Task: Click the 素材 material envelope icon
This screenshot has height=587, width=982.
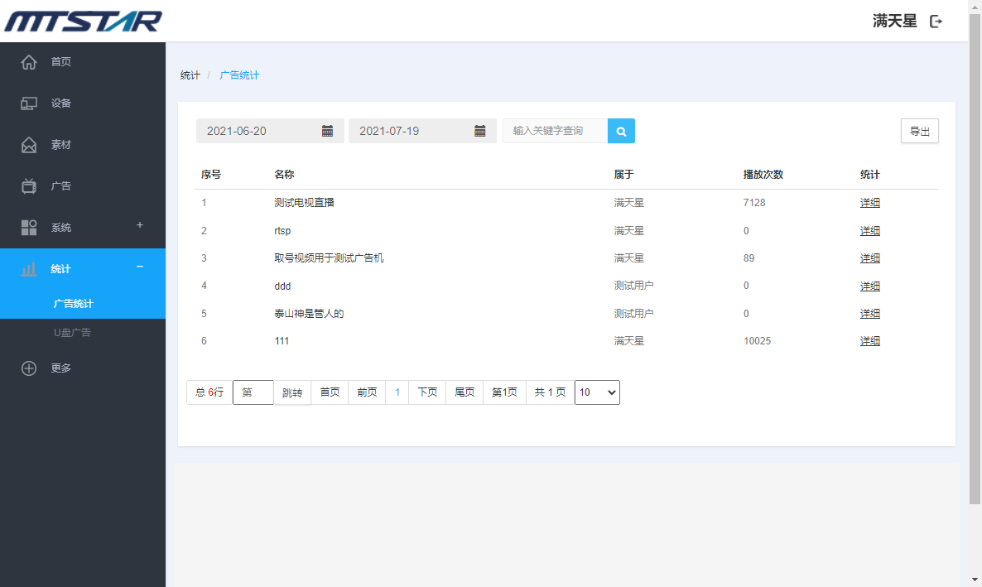Action: 29,145
